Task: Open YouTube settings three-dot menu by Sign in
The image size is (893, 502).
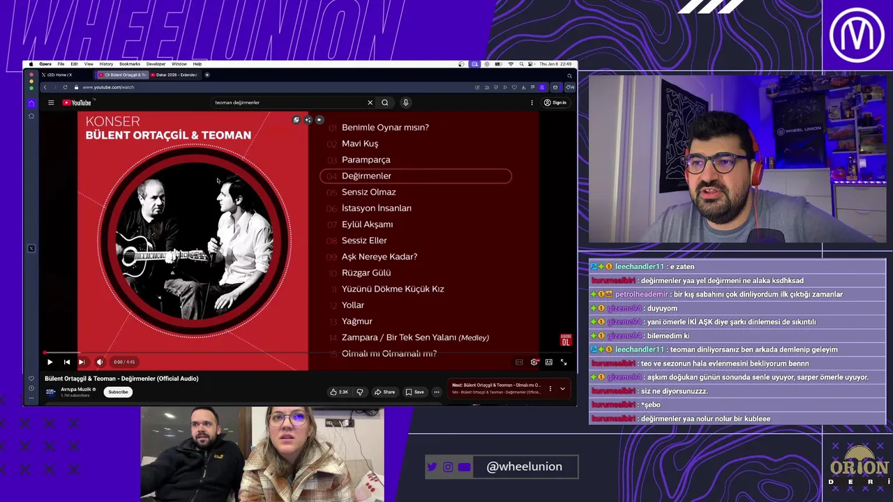Action: [x=532, y=102]
